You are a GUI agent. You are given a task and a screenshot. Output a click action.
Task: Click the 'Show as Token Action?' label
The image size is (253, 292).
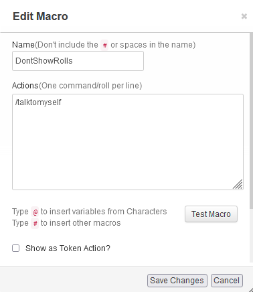[68, 248]
